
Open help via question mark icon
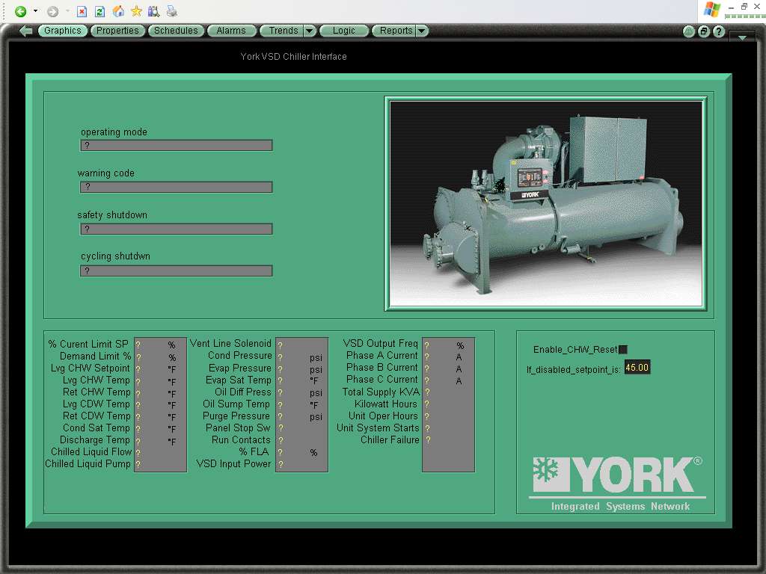(x=719, y=31)
